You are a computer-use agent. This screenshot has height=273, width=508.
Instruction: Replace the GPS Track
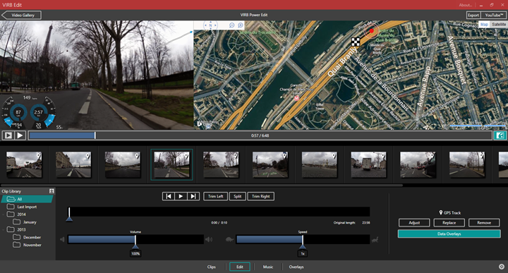click(449, 222)
